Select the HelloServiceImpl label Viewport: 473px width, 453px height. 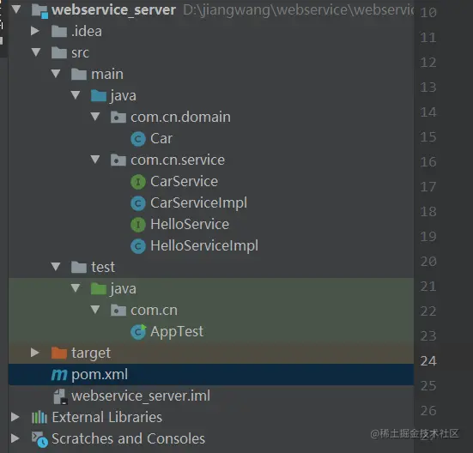(x=204, y=246)
